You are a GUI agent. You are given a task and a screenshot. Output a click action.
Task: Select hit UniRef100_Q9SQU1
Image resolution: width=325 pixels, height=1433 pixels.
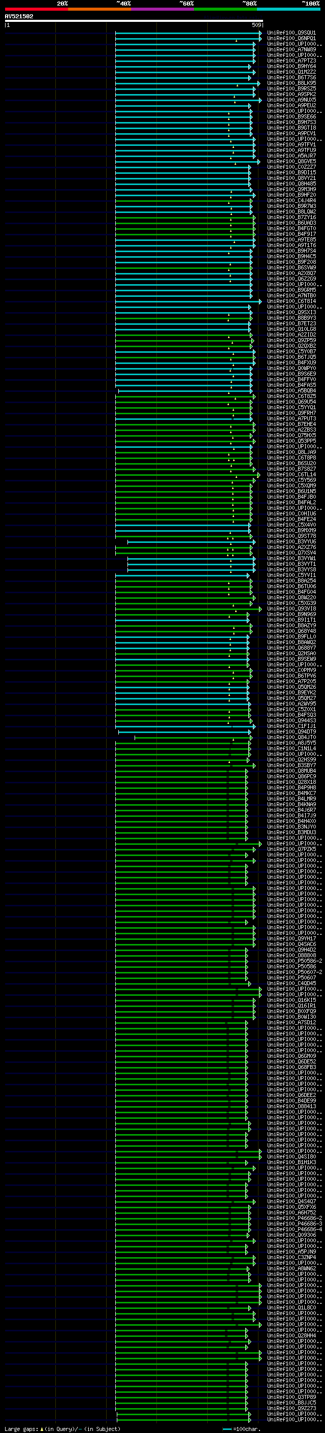(x=291, y=33)
